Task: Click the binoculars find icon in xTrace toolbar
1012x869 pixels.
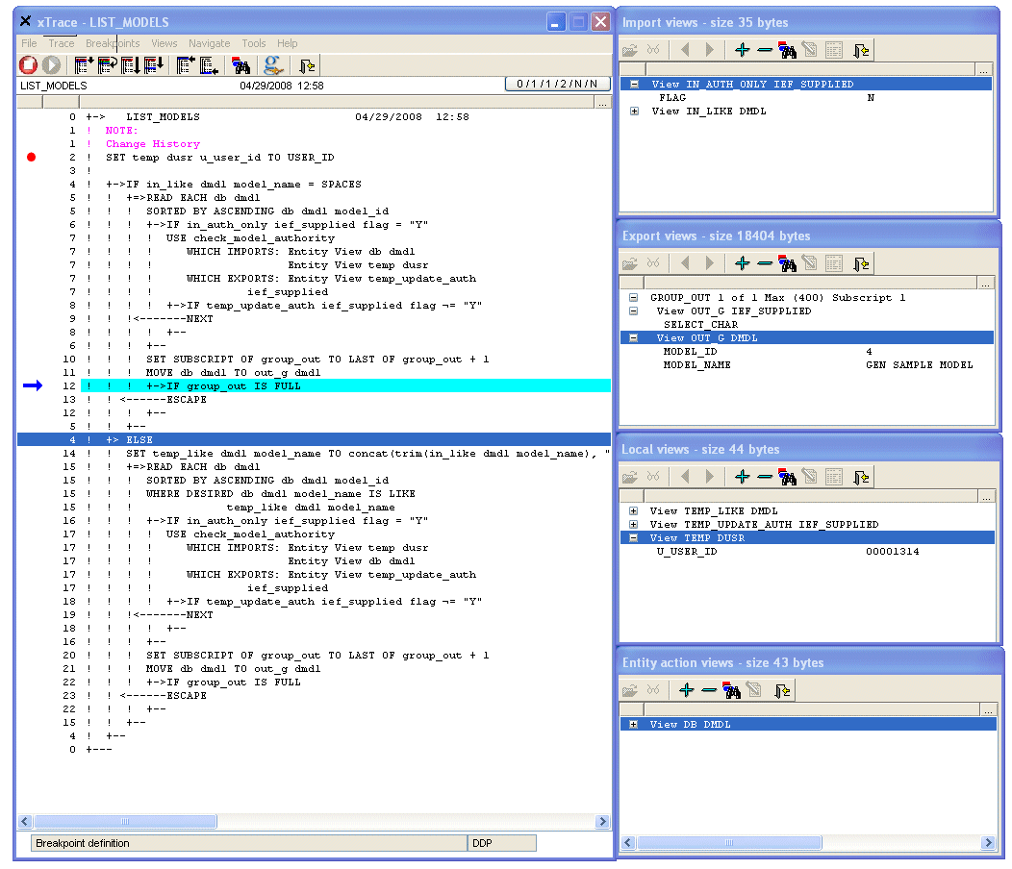Action: point(241,65)
